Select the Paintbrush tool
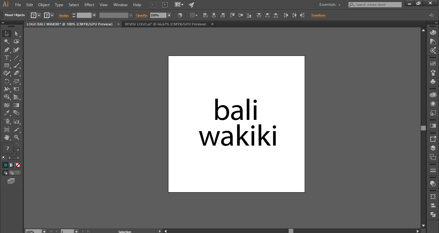Image resolution: width=439 pixels, height=233 pixels. point(16,65)
